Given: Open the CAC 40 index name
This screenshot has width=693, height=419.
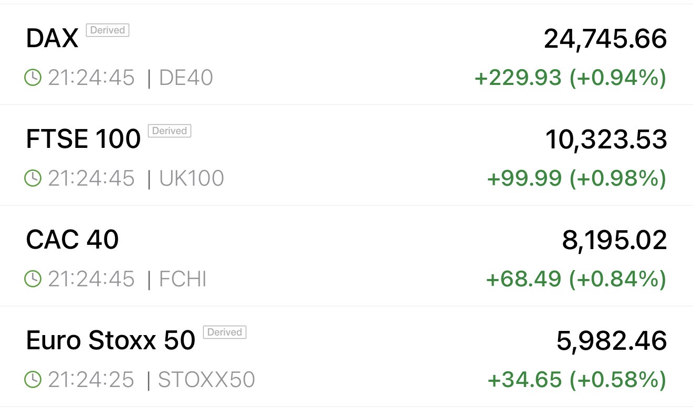Looking at the screenshot, I should pos(72,240).
